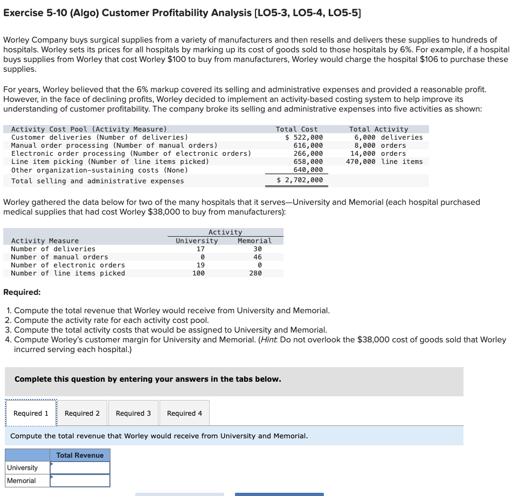Select the University row label in the answer table
Viewport: 526px width, 496px height.
[x=20, y=467]
